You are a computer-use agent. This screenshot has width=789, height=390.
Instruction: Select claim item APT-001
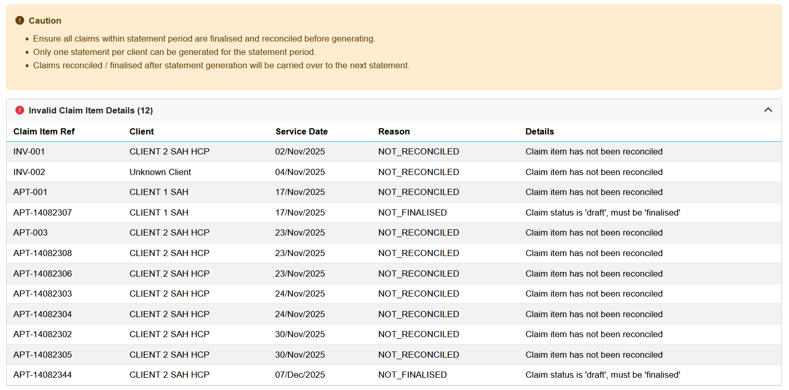tap(30, 192)
